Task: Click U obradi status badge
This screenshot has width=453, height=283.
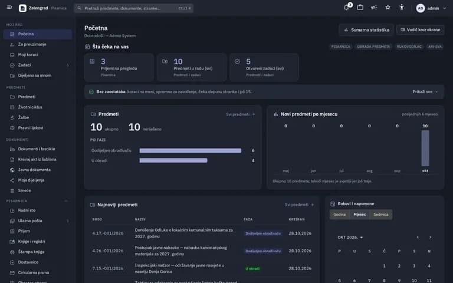Action: pos(252,269)
